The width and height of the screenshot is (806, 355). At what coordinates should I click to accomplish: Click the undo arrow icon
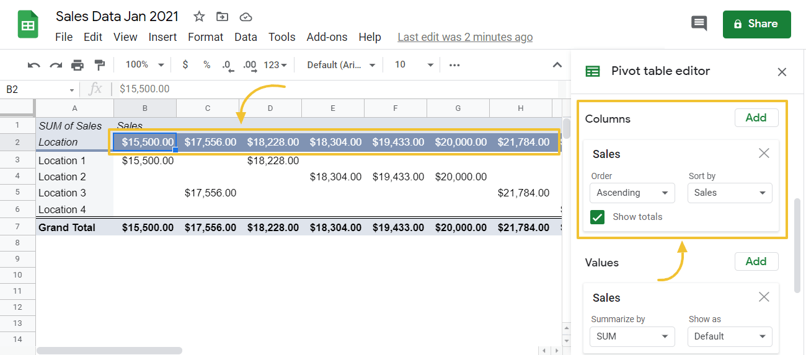pyautogui.click(x=34, y=65)
